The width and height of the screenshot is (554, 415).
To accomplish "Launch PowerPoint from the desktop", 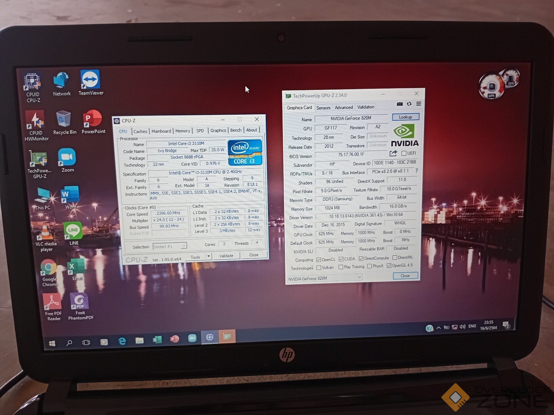I will [93, 122].
